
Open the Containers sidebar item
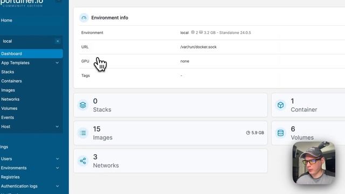11,81
